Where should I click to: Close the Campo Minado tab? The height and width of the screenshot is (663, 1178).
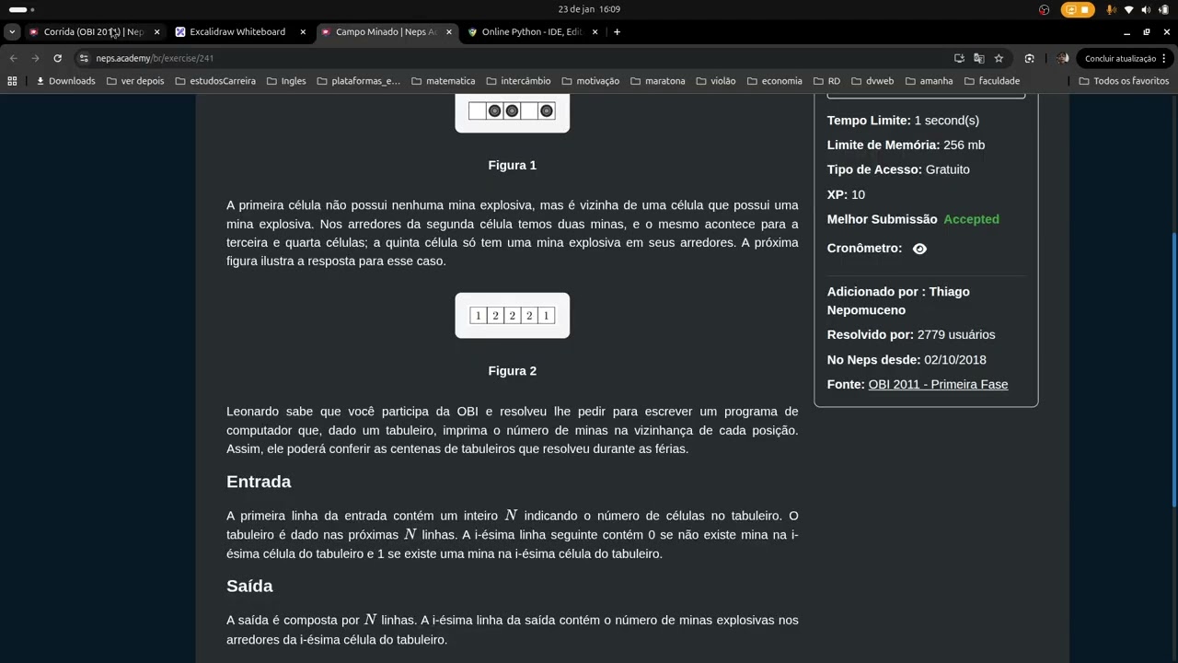point(449,31)
